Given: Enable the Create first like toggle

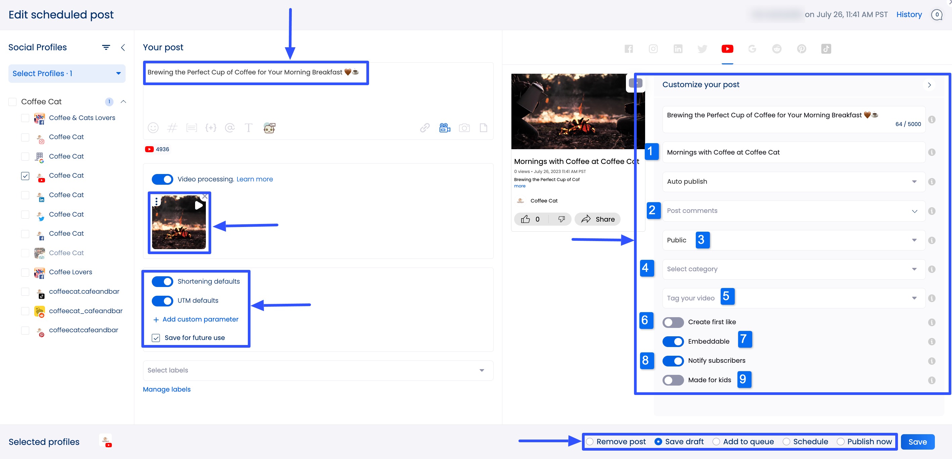Looking at the screenshot, I should 673,322.
